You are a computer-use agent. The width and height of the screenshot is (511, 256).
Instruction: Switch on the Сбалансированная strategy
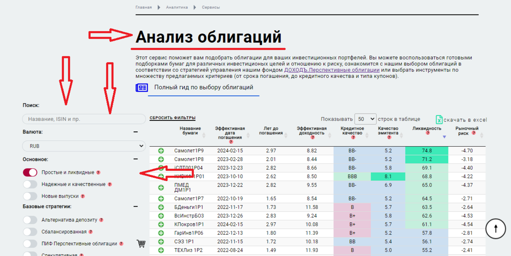30,232
